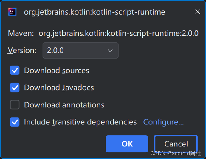Enable Download annotations checkbox
Viewport: 206px width, 159px height.
(x=15, y=105)
